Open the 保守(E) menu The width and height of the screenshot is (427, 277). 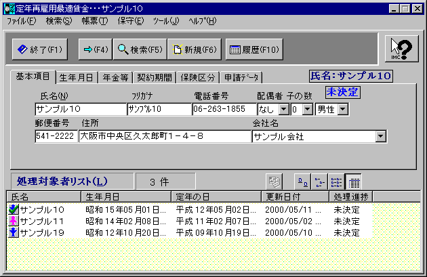tap(130, 21)
